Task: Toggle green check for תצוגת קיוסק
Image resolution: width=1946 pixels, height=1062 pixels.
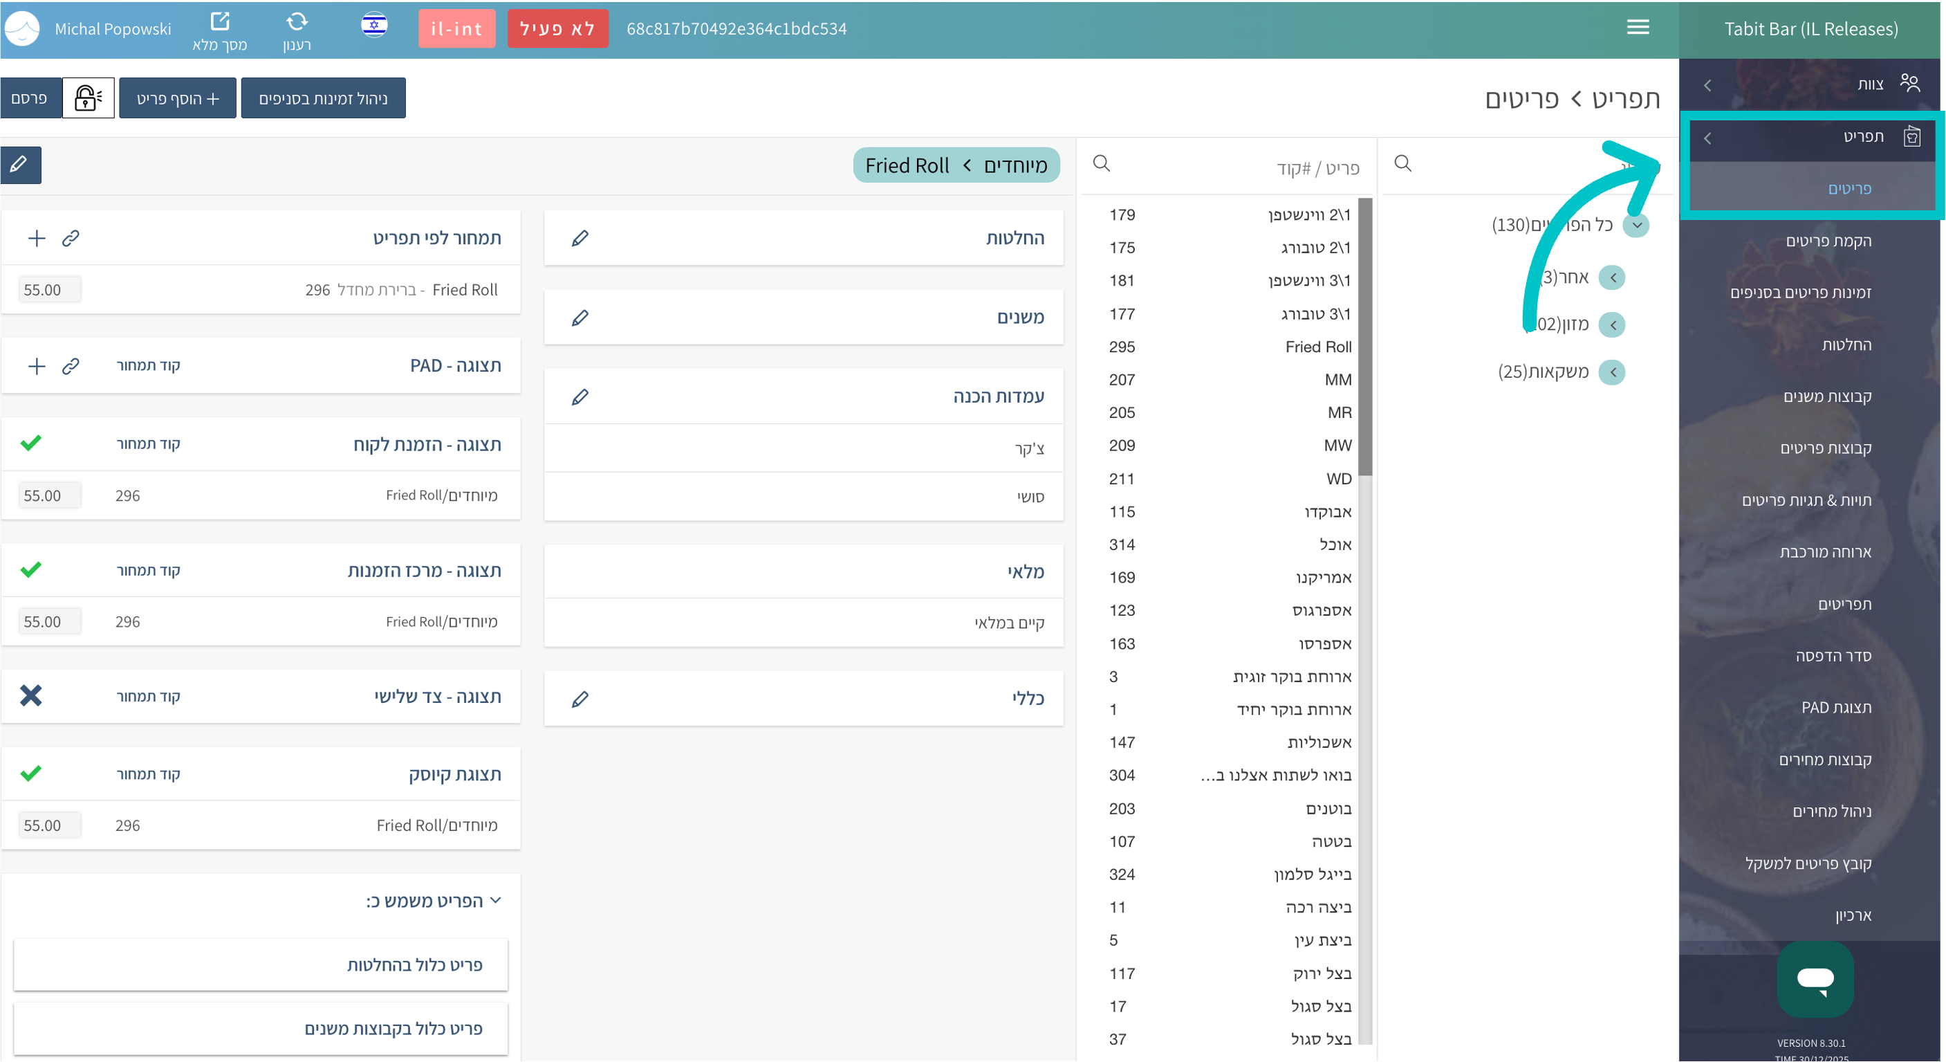Action: [30, 773]
